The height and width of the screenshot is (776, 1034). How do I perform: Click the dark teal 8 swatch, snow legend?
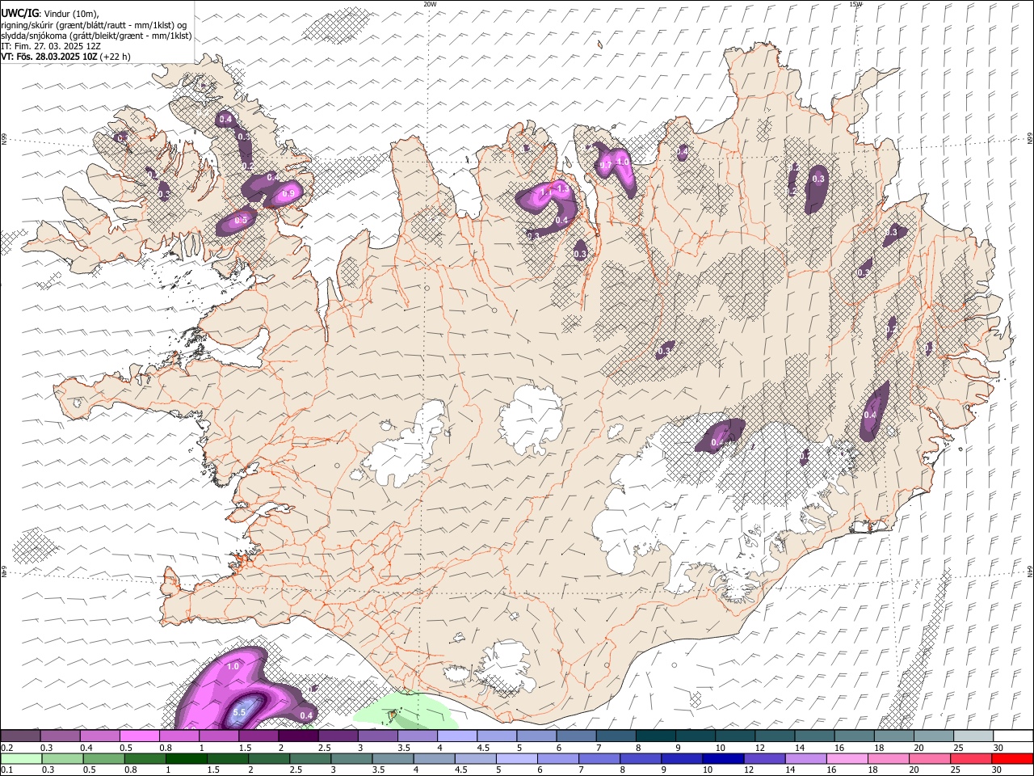[x=656, y=736]
